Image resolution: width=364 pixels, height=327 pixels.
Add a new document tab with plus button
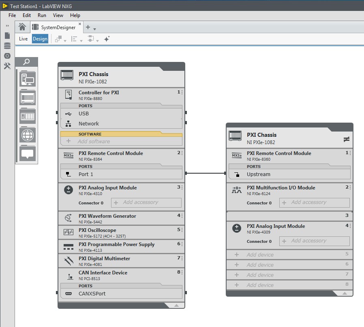click(x=88, y=27)
